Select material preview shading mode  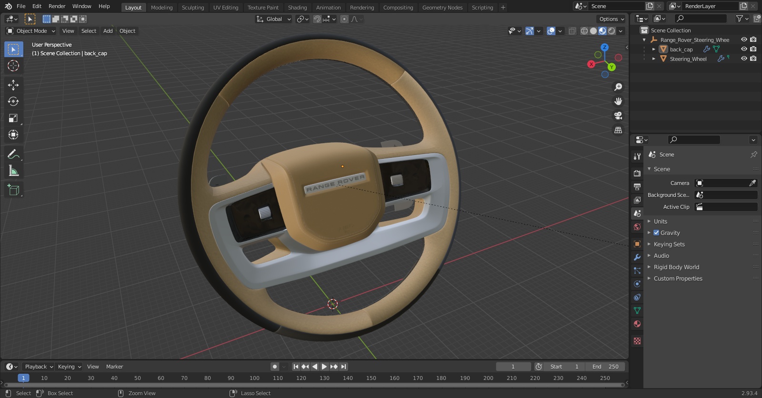click(x=602, y=31)
